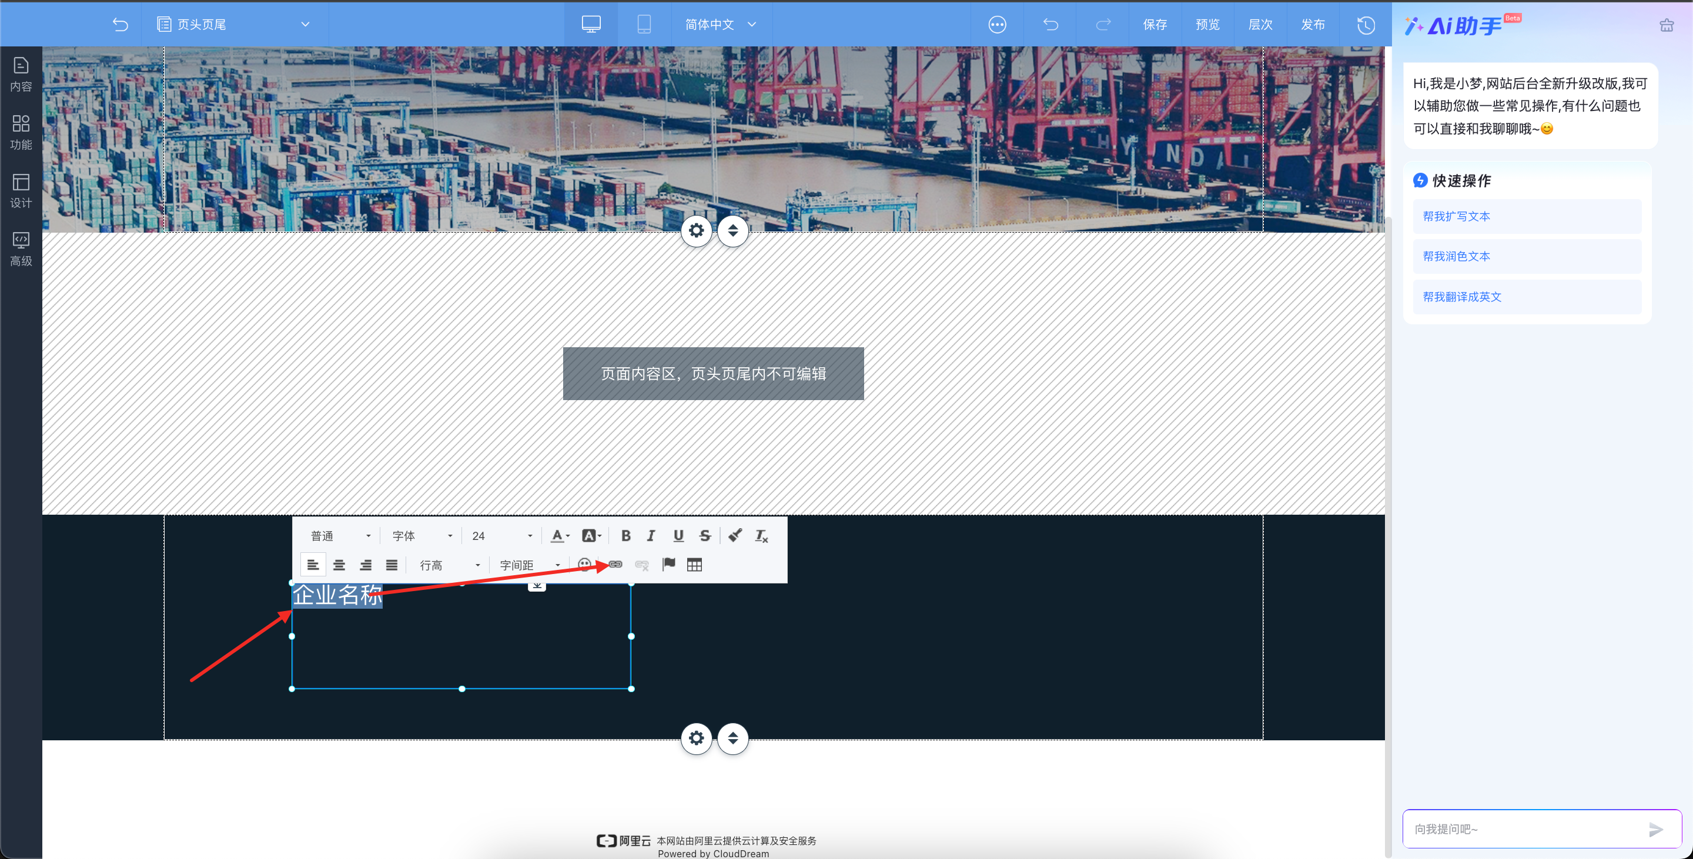Image resolution: width=1693 pixels, height=859 pixels.
Task: Click 预览 to preview the site
Action: click(x=1207, y=24)
